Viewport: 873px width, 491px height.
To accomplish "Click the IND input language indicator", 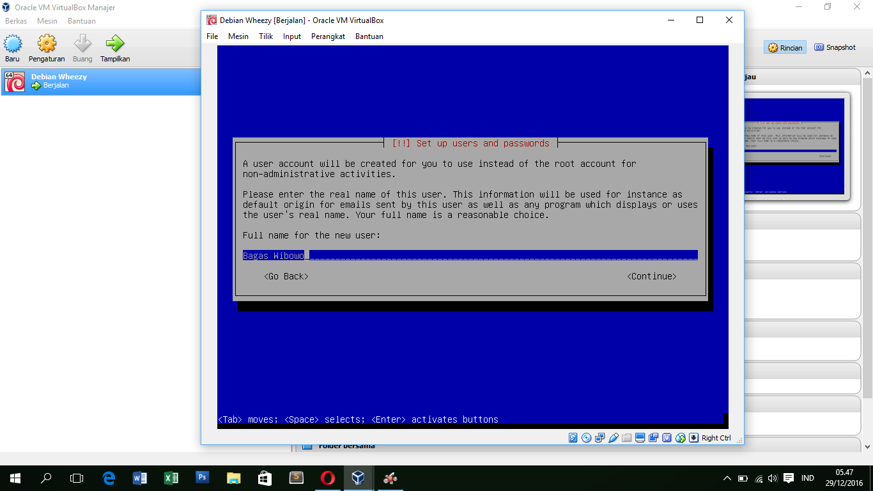I will [x=808, y=478].
